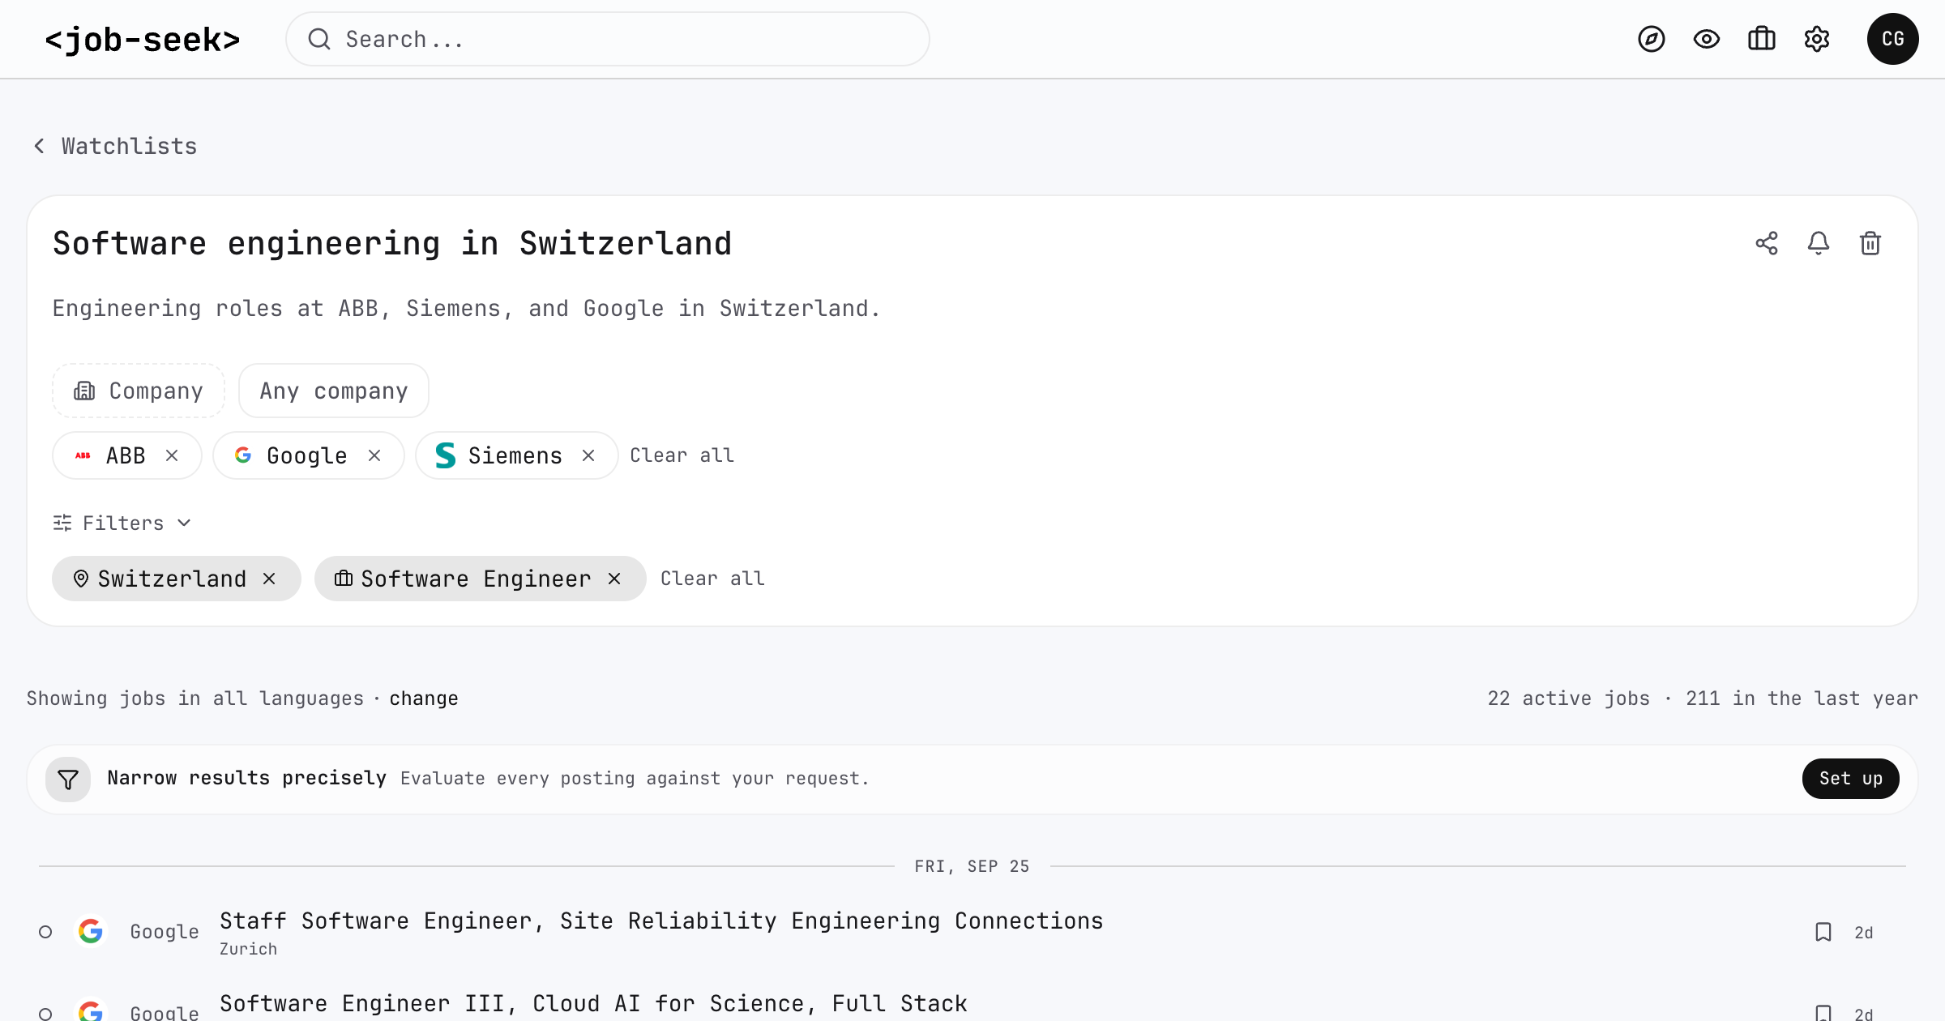Click the Set up button
The image size is (1945, 1021).
1851,779
